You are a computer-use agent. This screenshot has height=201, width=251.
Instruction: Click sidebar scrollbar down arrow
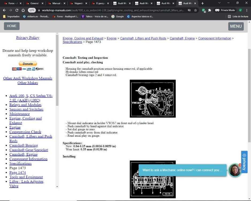coord(57,187)
